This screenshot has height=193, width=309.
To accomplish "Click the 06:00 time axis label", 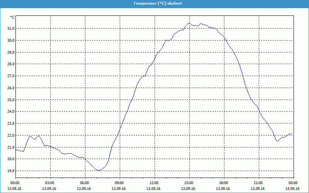I will point(85,183).
